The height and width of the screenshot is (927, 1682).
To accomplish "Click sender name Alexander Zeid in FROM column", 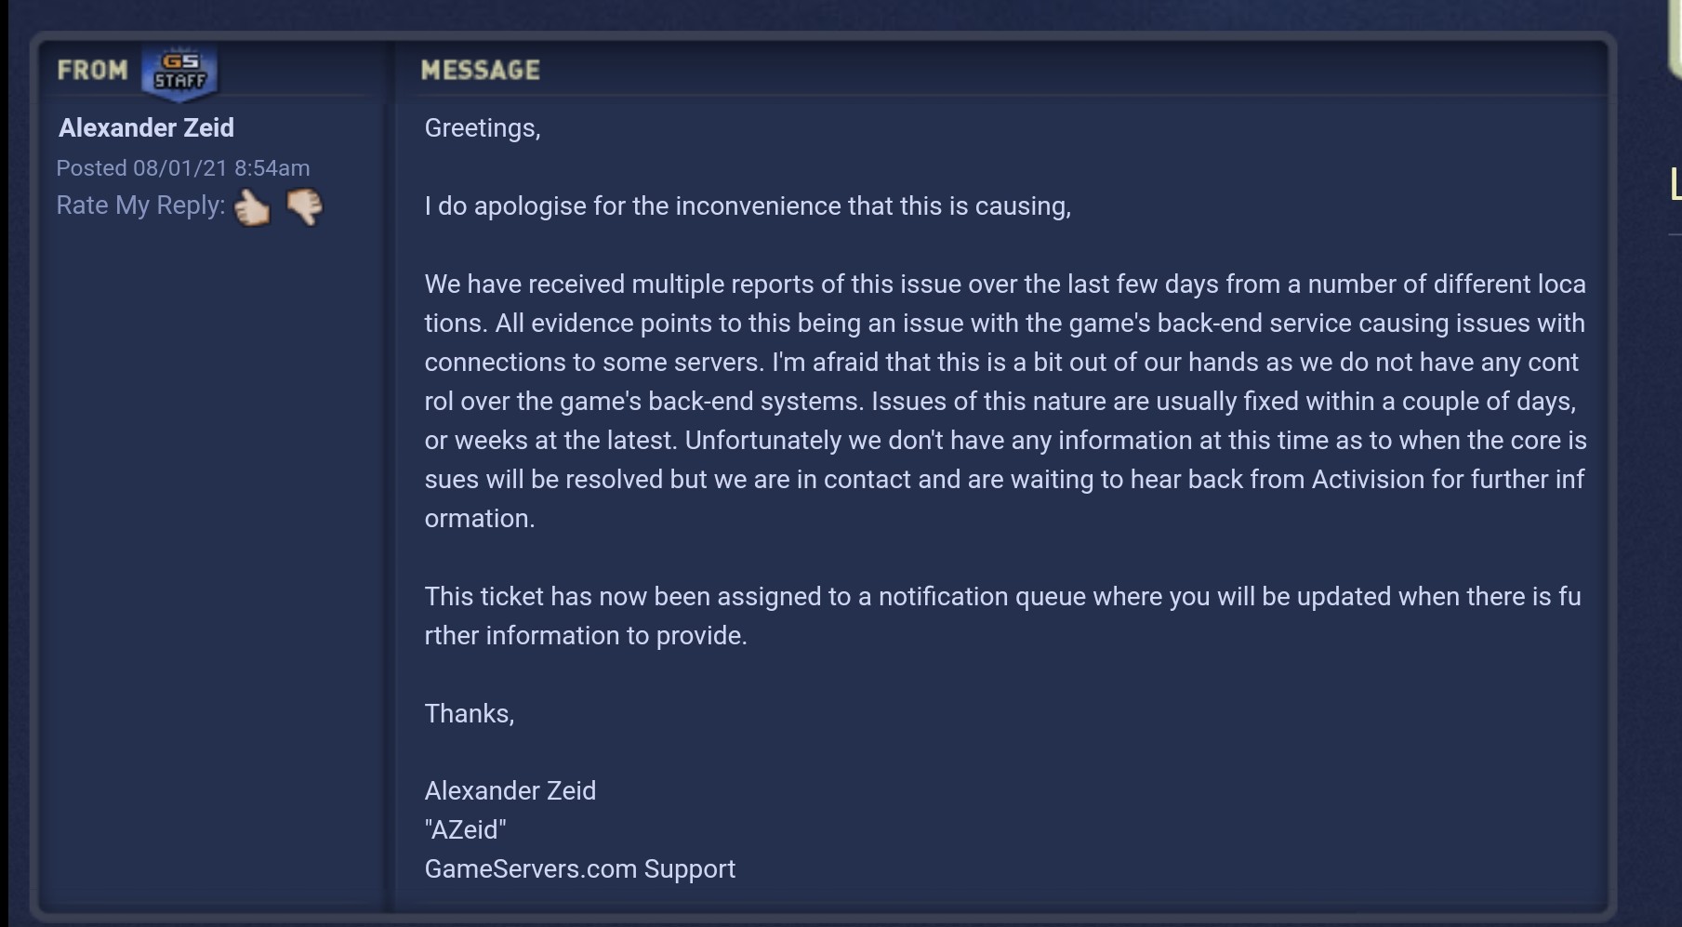I will [146, 128].
